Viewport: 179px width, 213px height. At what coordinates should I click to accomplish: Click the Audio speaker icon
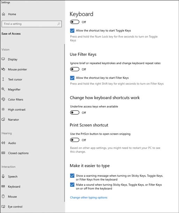[x=3, y=143]
